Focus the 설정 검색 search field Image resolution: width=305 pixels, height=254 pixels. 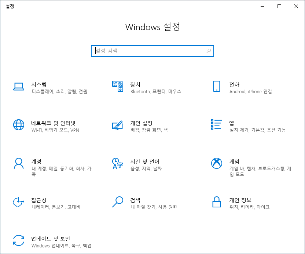pos(152,51)
